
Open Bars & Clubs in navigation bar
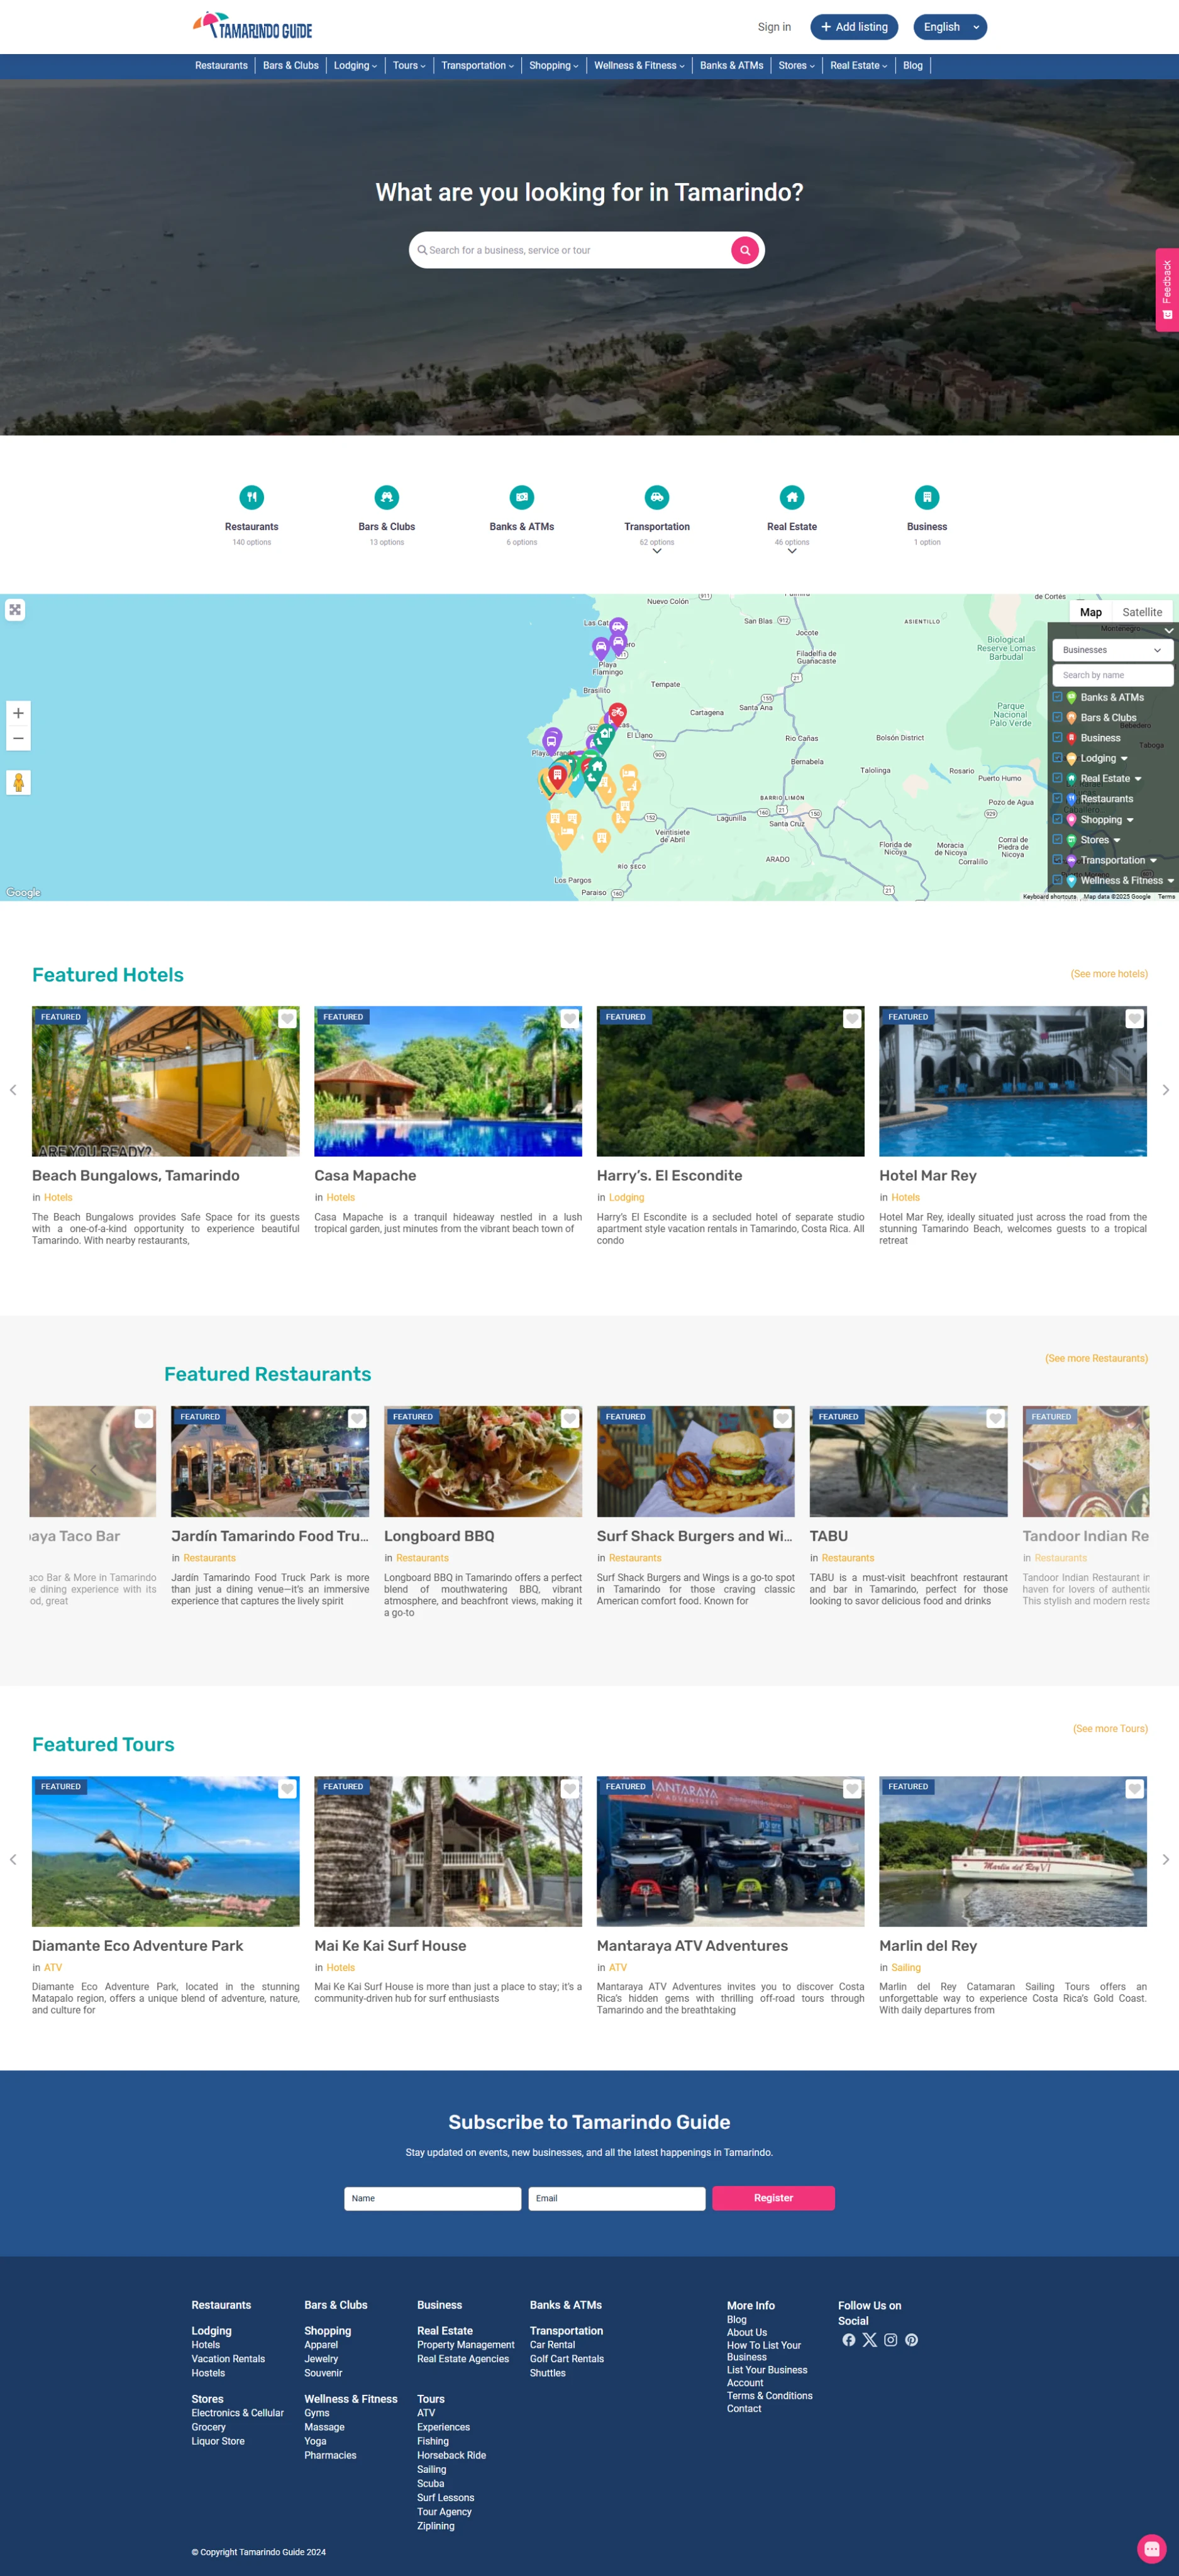click(291, 66)
